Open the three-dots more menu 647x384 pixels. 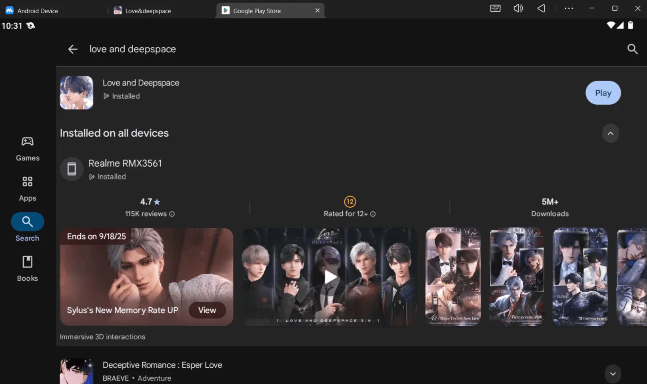pos(569,8)
